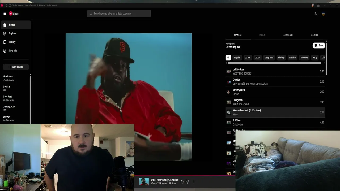Select the Deep cuts filter chip
The image size is (340, 191).
(x=269, y=58)
